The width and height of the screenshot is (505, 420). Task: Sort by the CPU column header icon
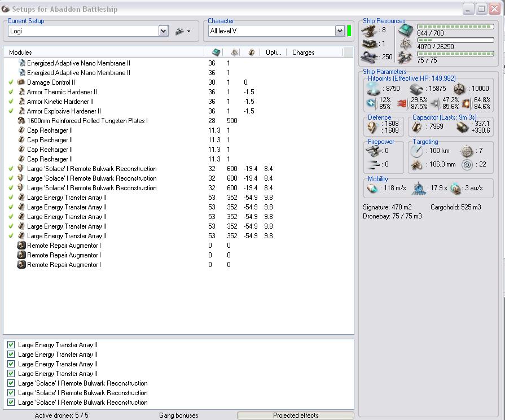pos(216,53)
